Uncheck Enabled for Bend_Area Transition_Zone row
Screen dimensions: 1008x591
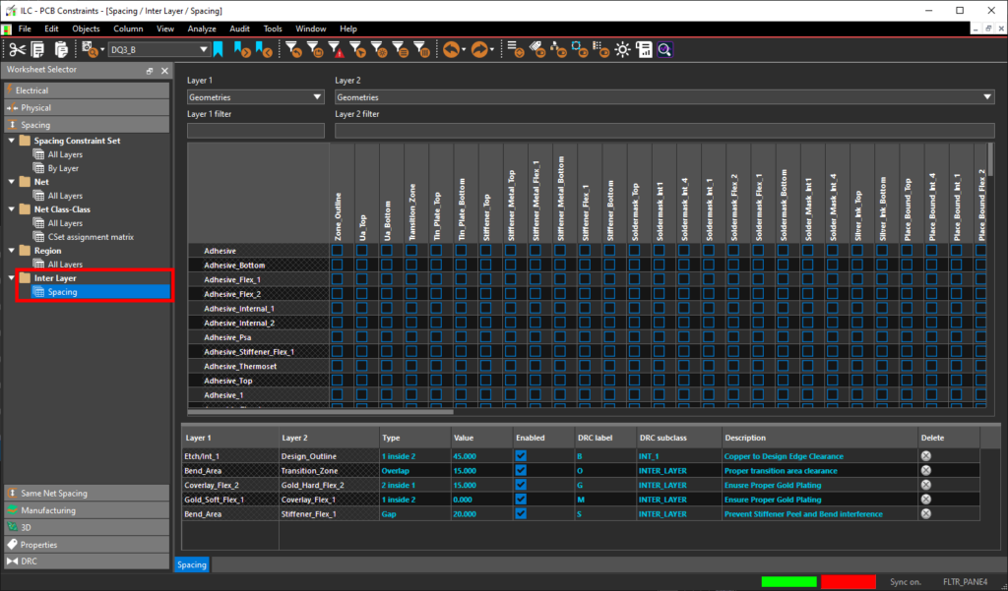click(521, 470)
